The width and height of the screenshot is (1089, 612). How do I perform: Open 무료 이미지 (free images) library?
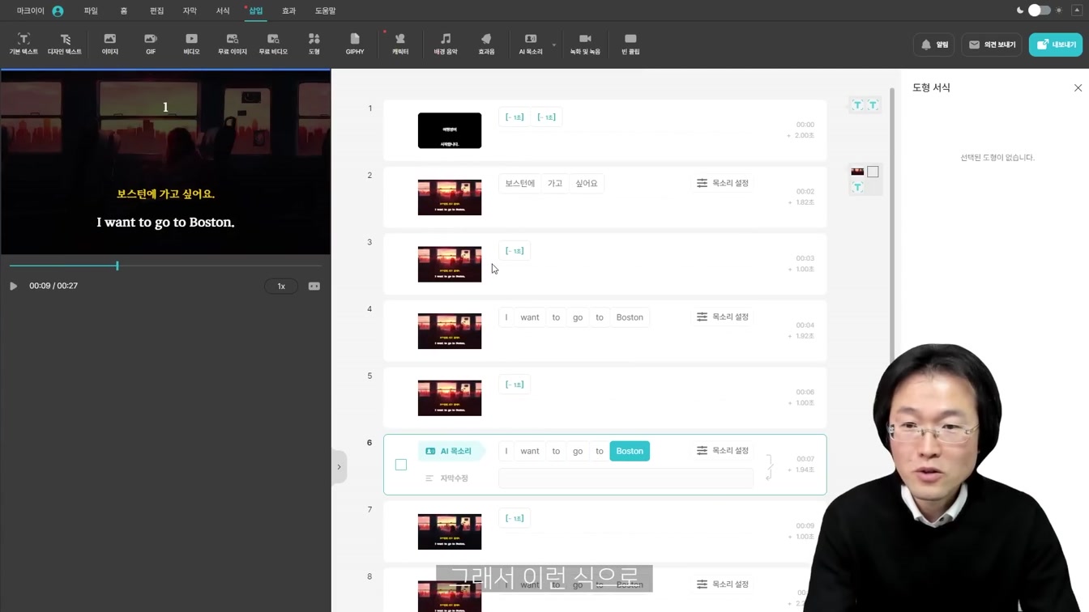[233, 44]
